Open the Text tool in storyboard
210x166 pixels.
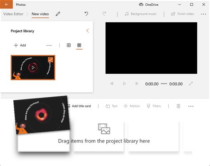point(112,106)
